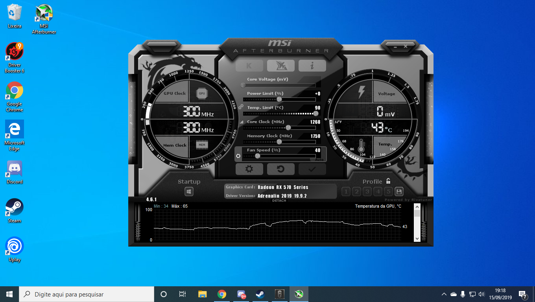Screen dimensions: 535x302
Task: Toggle Apply at Windows Startup button
Action: pos(189,192)
